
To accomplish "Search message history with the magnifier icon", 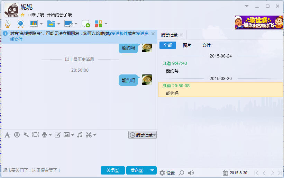I will point(181,172).
